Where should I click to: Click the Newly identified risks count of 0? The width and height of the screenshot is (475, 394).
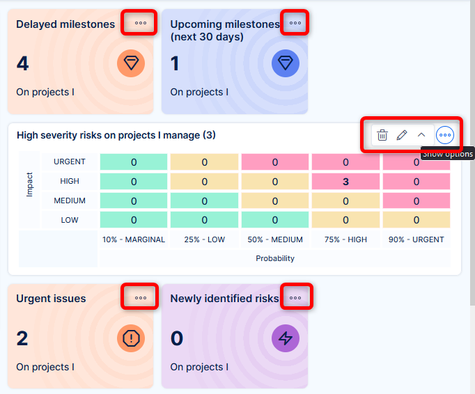(x=177, y=339)
